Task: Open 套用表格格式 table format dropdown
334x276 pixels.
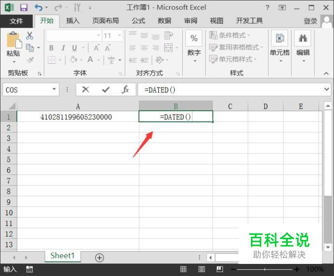Action: coord(236,47)
